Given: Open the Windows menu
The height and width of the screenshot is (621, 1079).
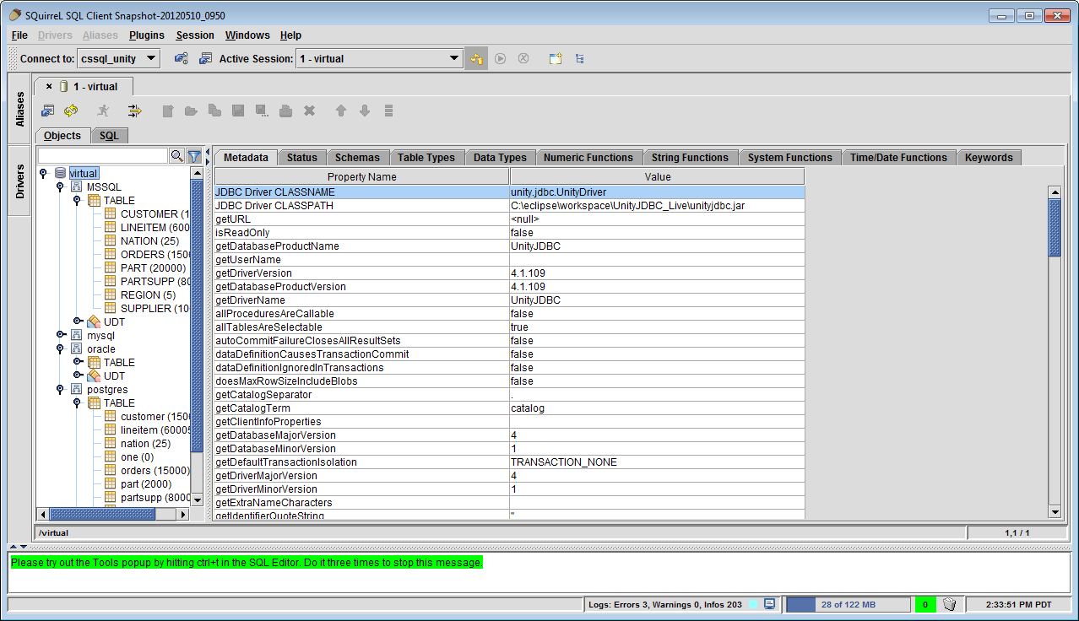Looking at the screenshot, I should pos(247,35).
